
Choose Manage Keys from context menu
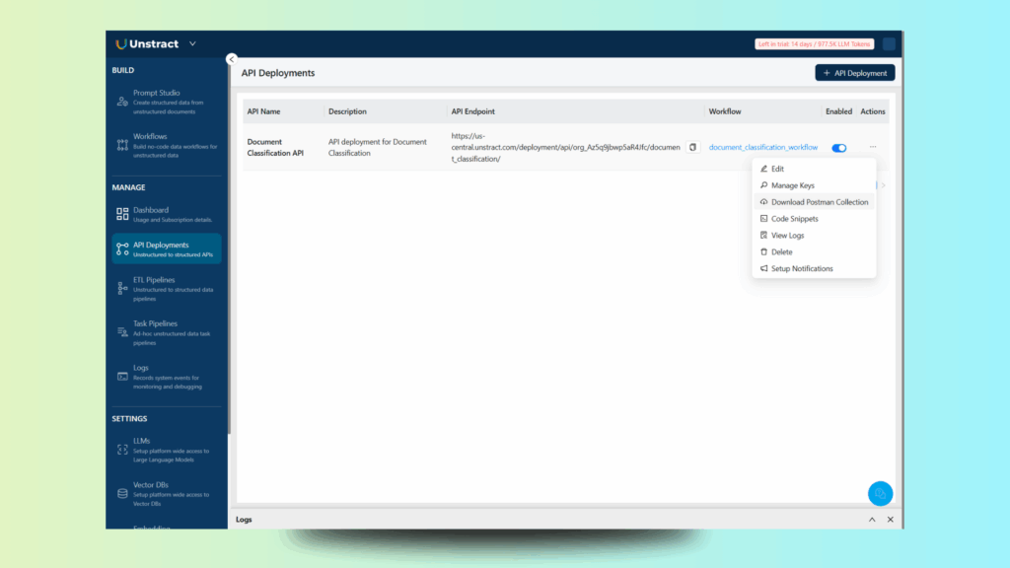(792, 185)
